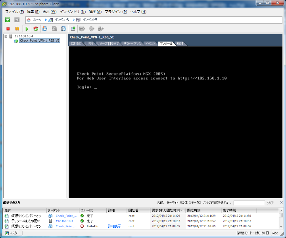Suspend the VM with orange pause button
This screenshot has height=238, width=286.
tap(17, 29)
